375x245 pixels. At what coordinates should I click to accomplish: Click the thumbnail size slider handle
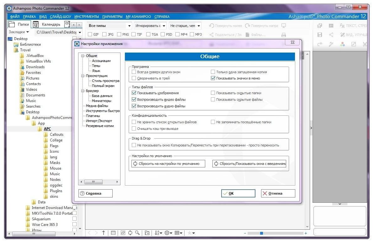tap(261, 233)
